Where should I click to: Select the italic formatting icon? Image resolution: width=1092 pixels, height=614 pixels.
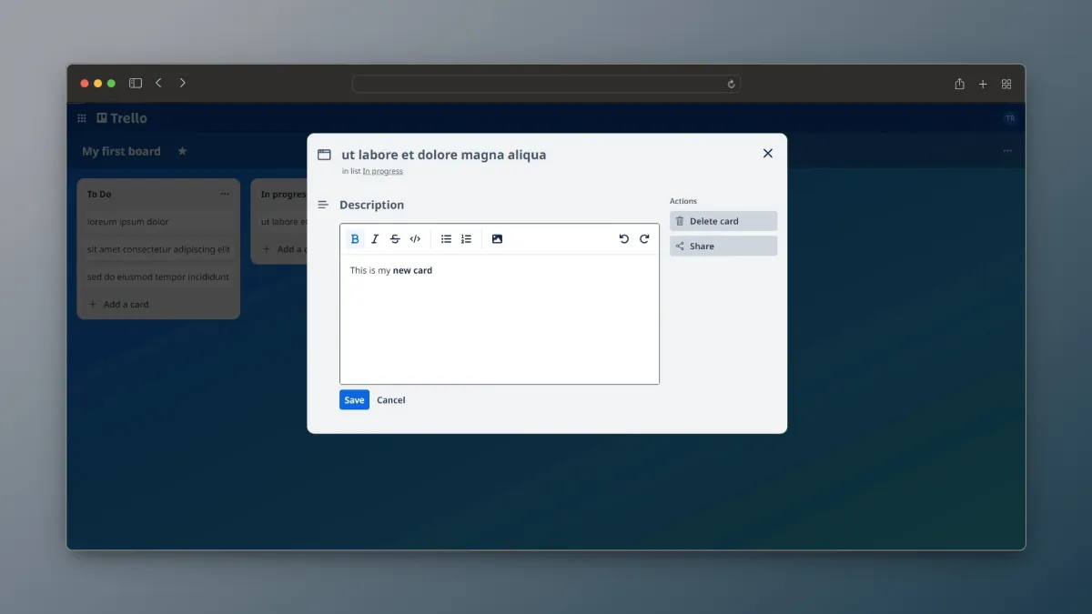tap(375, 238)
